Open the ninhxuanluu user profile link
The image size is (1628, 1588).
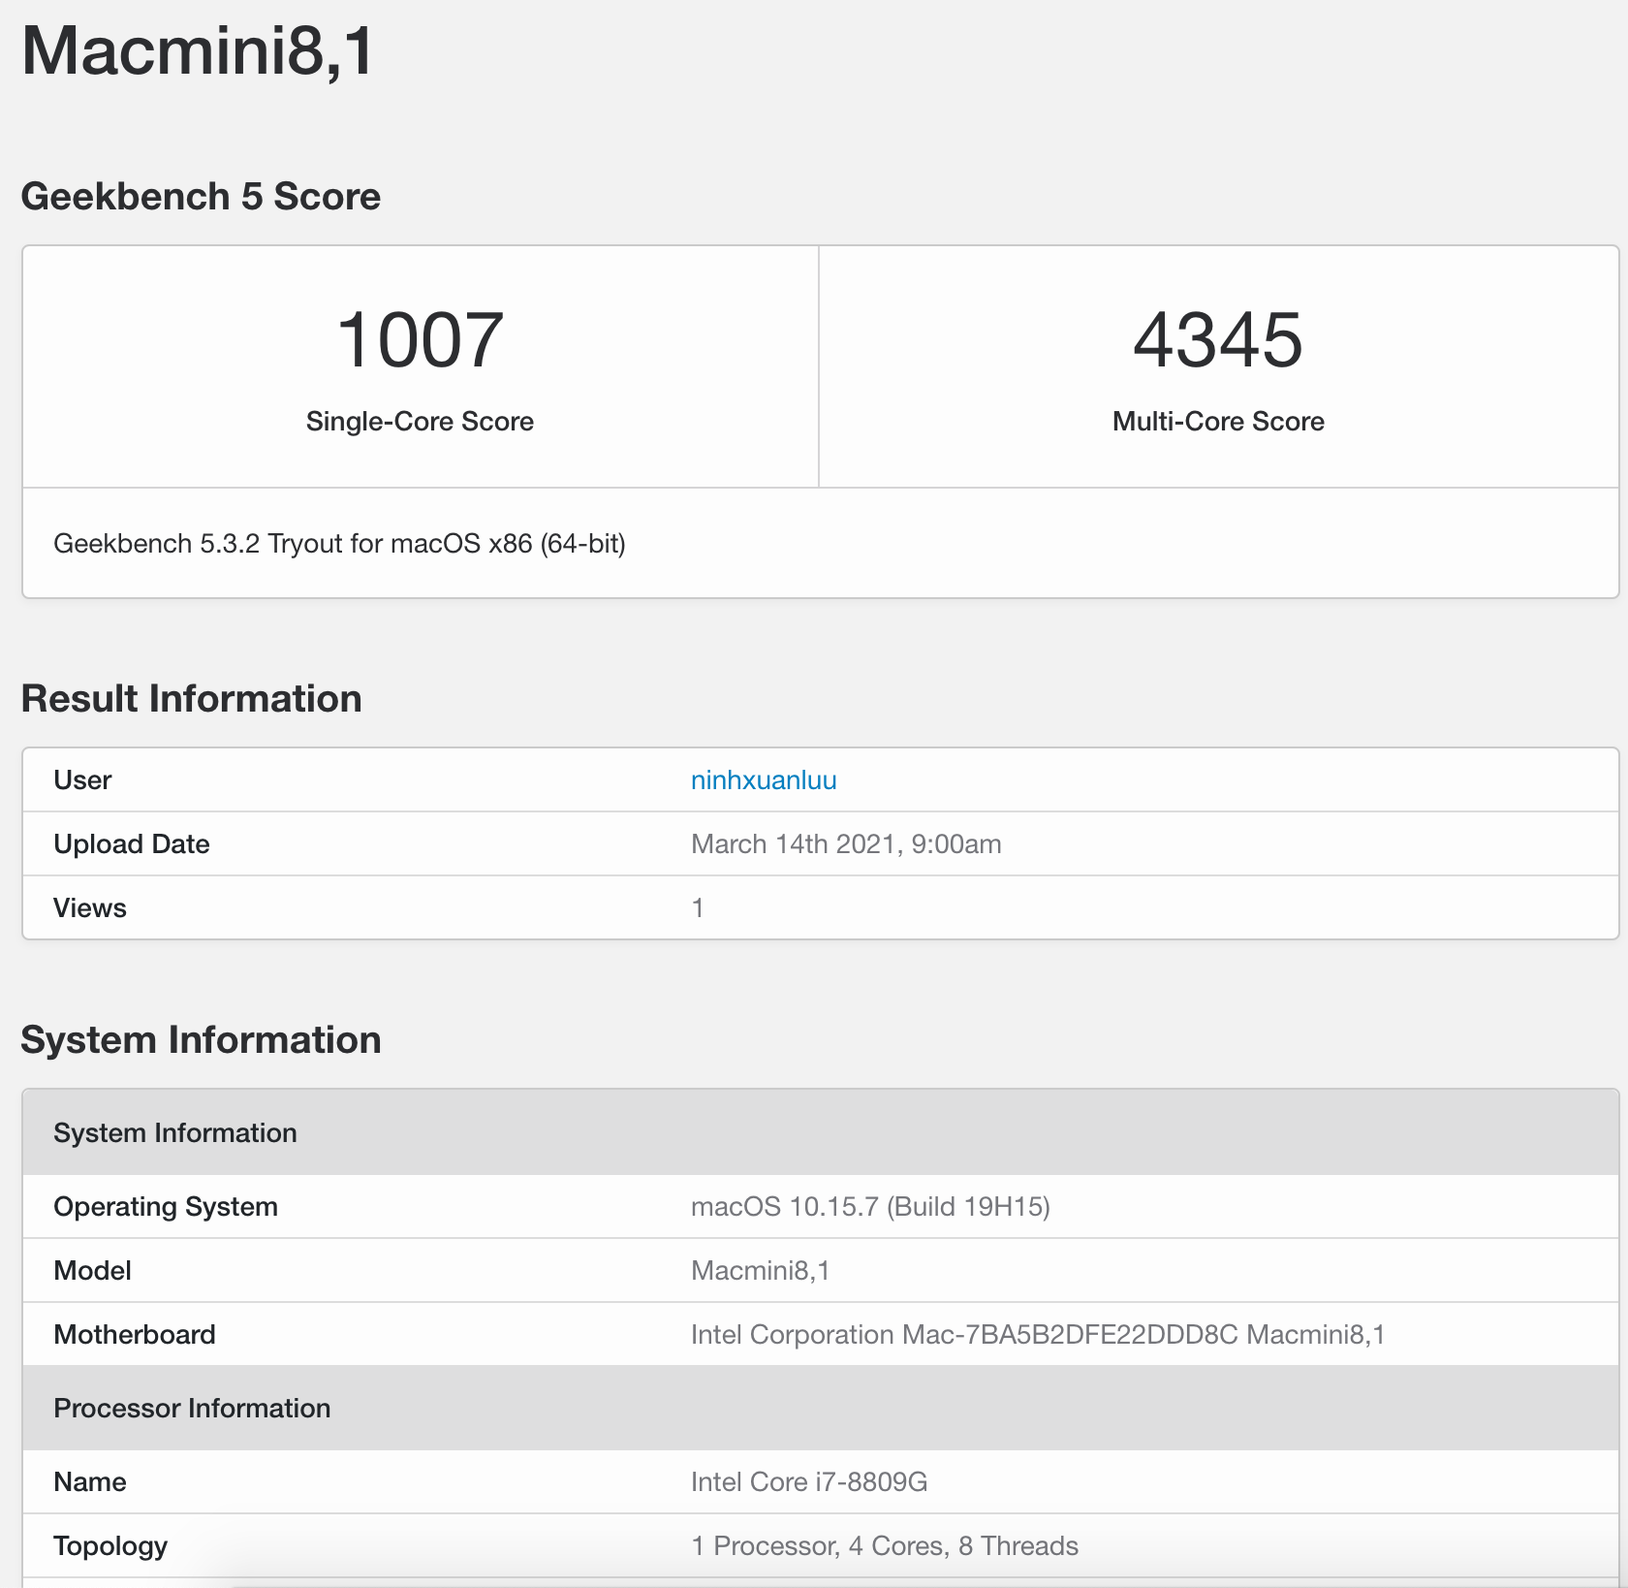click(x=764, y=780)
